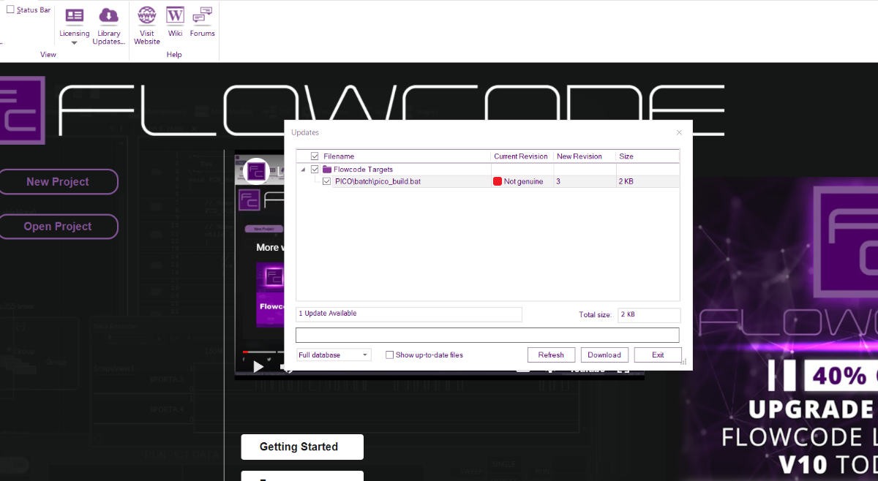The height and width of the screenshot is (481, 878).
Task: Click the new revision value 3
Action: click(x=558, y=181)
